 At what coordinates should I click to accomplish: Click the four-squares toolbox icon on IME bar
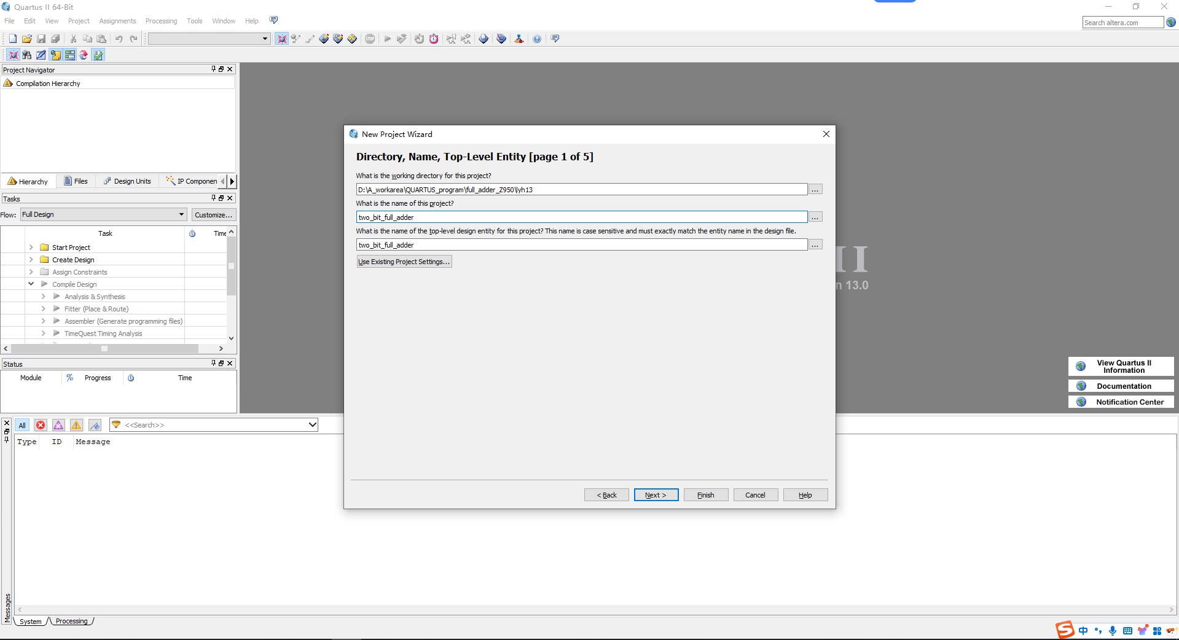[x=1157, y=631]
